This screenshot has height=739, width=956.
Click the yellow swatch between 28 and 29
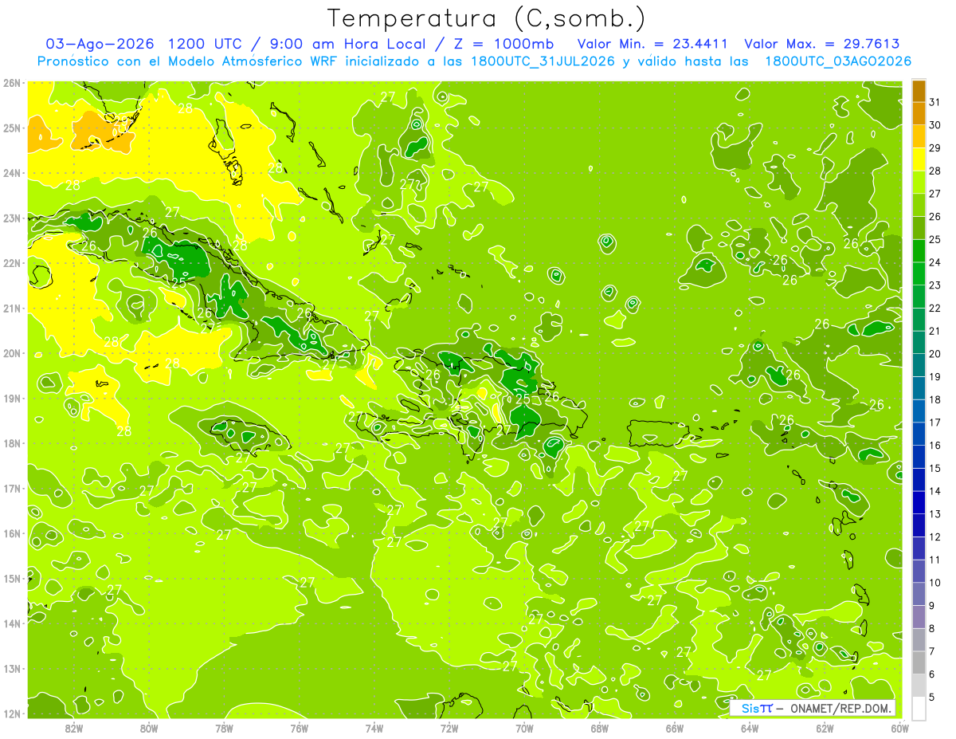(x=919, y=159)
